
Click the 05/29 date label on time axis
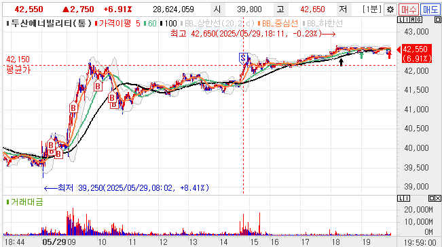[x=54, y=242]
